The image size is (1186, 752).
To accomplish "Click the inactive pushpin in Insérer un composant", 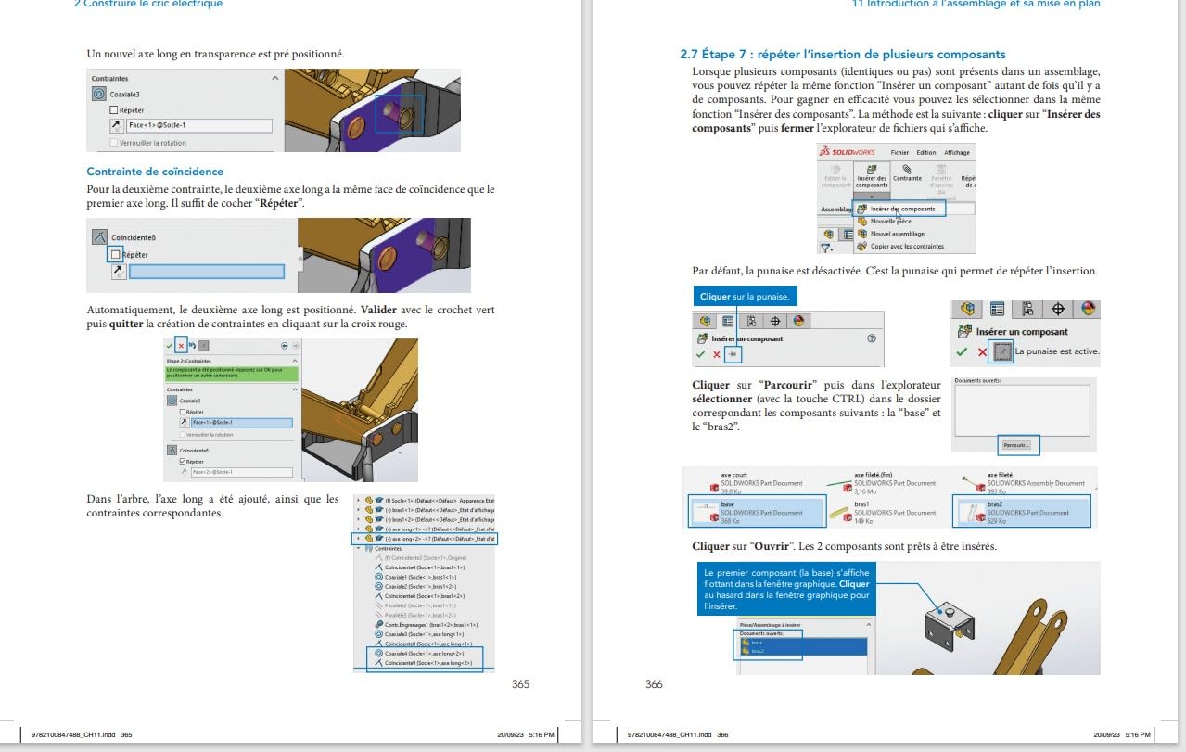I will [732, 354].
